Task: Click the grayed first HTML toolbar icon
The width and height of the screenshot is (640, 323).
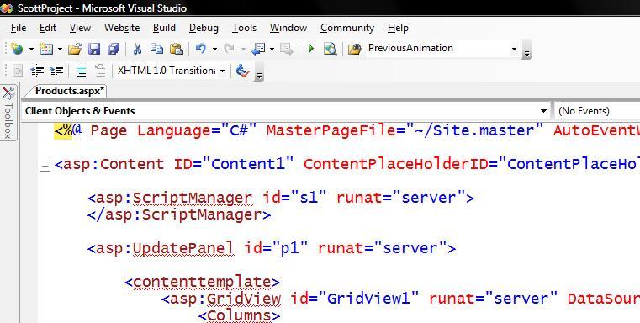Action: coord(18,71)
